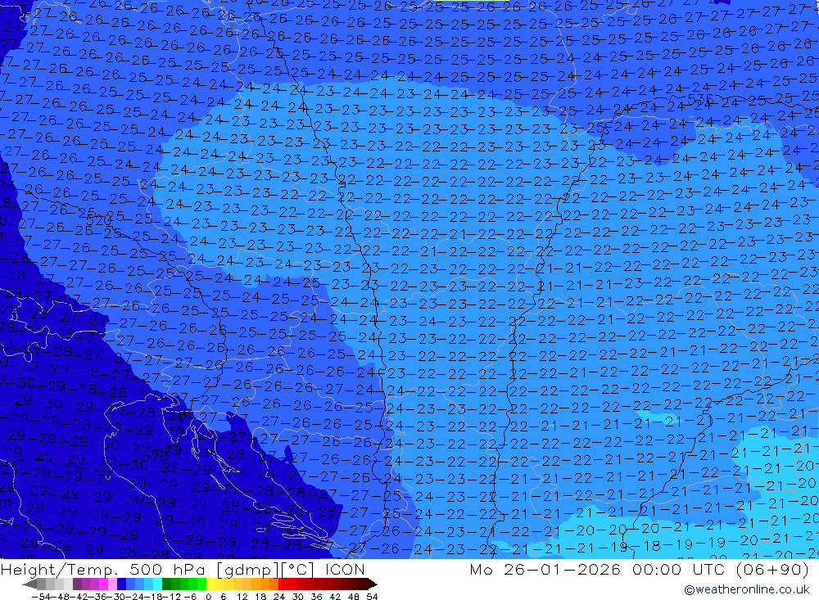Pick the bright yellow swatch at 0 in legend
The width and height of the screenshot is (819, 600).
(211, 584)
